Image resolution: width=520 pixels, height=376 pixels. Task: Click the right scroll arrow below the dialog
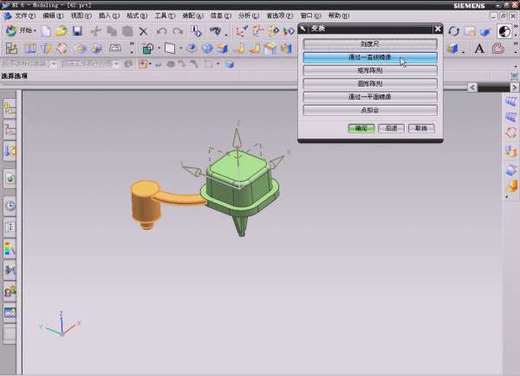pos(471,88)
